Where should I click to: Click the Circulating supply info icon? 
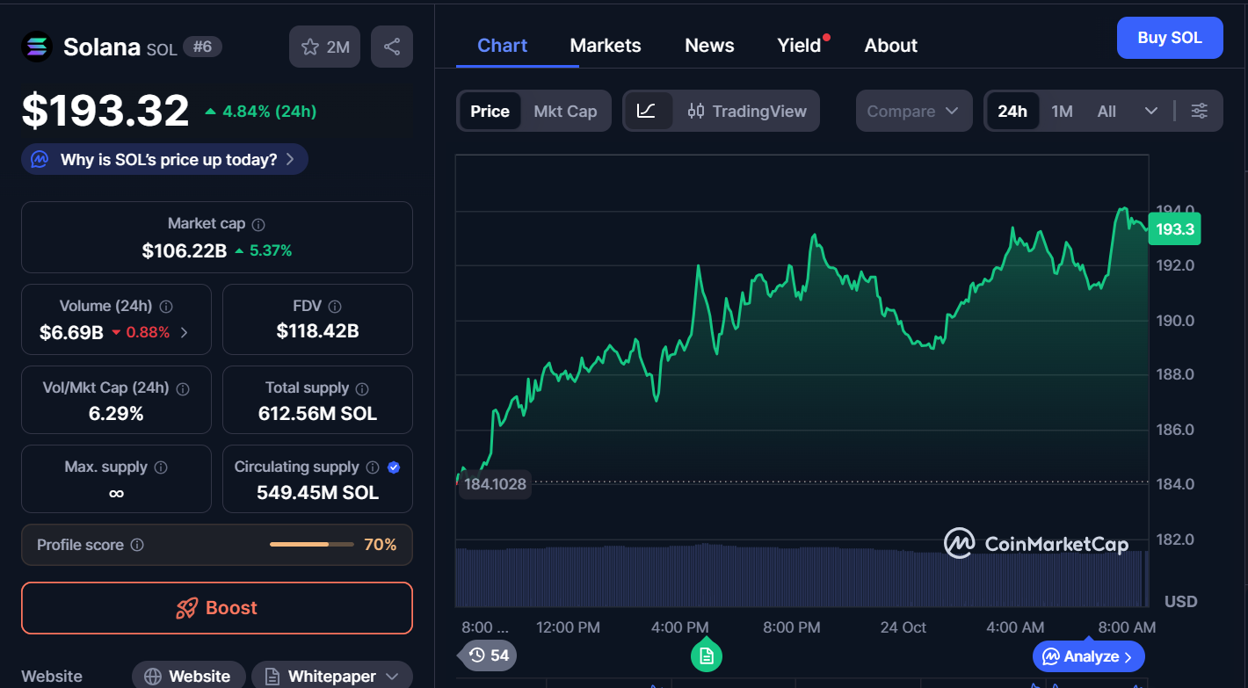coord(373,467)
